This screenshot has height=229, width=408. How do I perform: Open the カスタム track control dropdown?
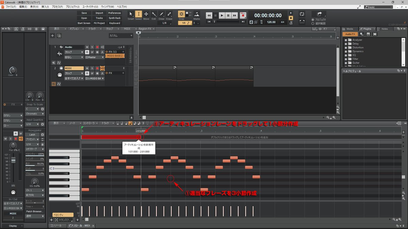121,36
